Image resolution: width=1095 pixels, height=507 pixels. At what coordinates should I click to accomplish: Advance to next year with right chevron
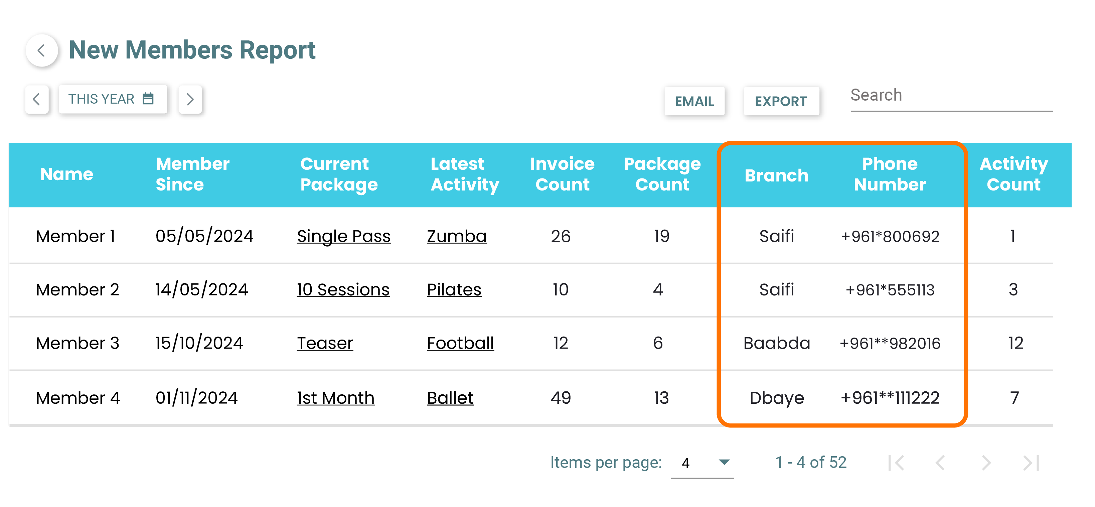[190, 99]
